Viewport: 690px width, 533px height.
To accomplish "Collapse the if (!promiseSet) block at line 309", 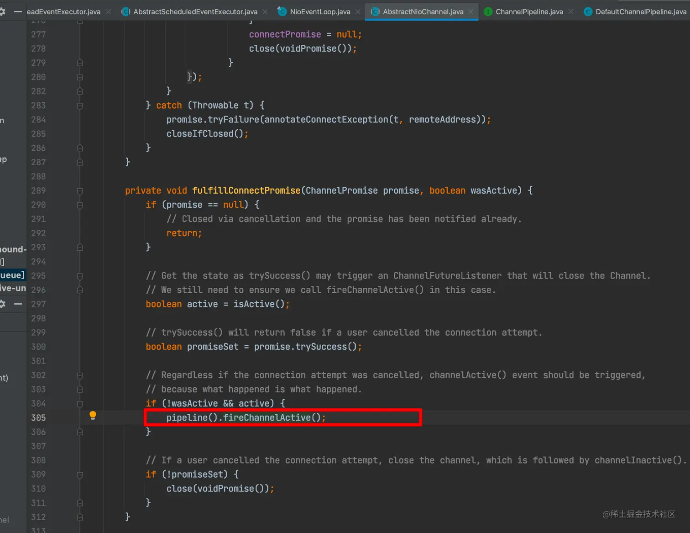I will 80,475.
